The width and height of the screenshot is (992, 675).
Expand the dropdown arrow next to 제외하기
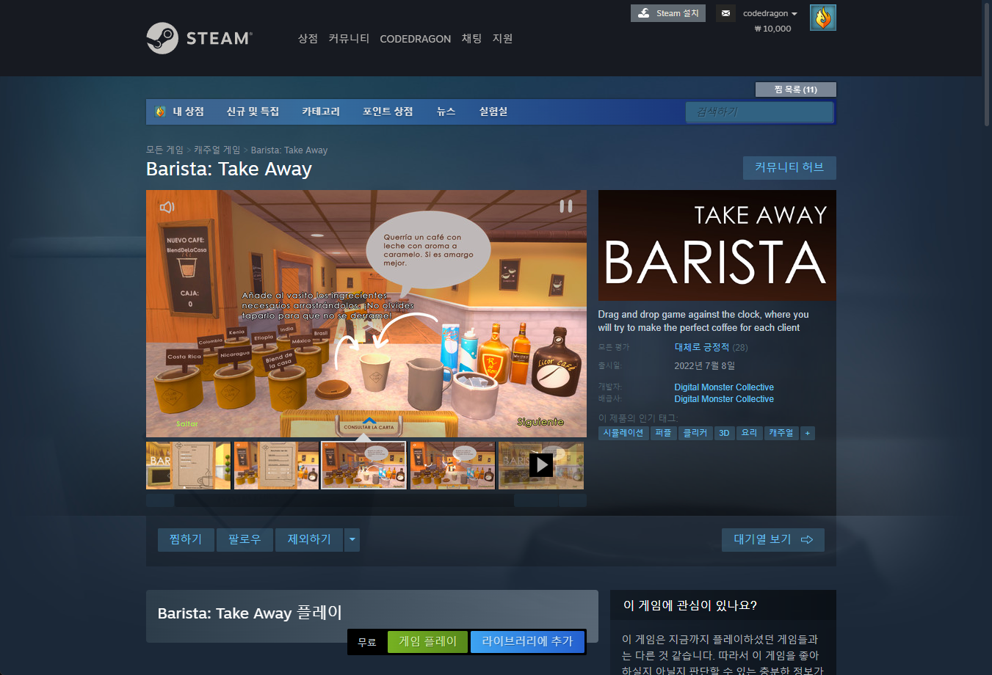tap(352, 539)
